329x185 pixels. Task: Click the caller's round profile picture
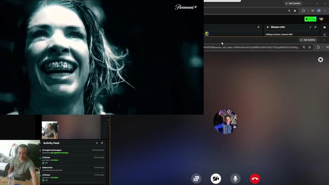coord(225,122)
